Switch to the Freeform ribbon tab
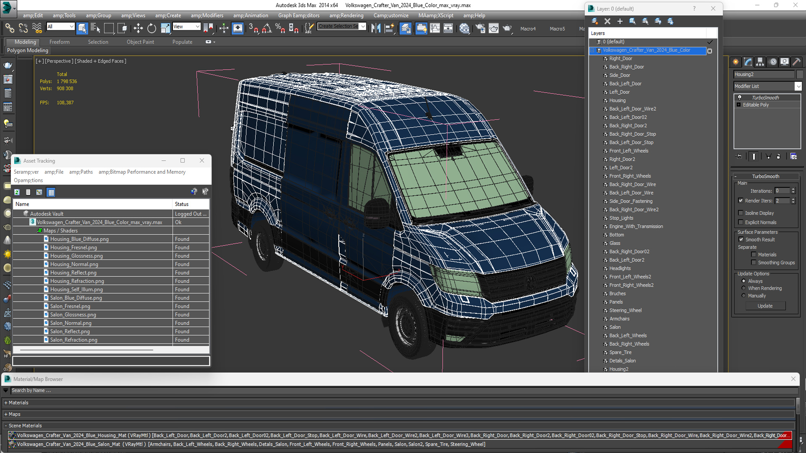 point(60,42)
